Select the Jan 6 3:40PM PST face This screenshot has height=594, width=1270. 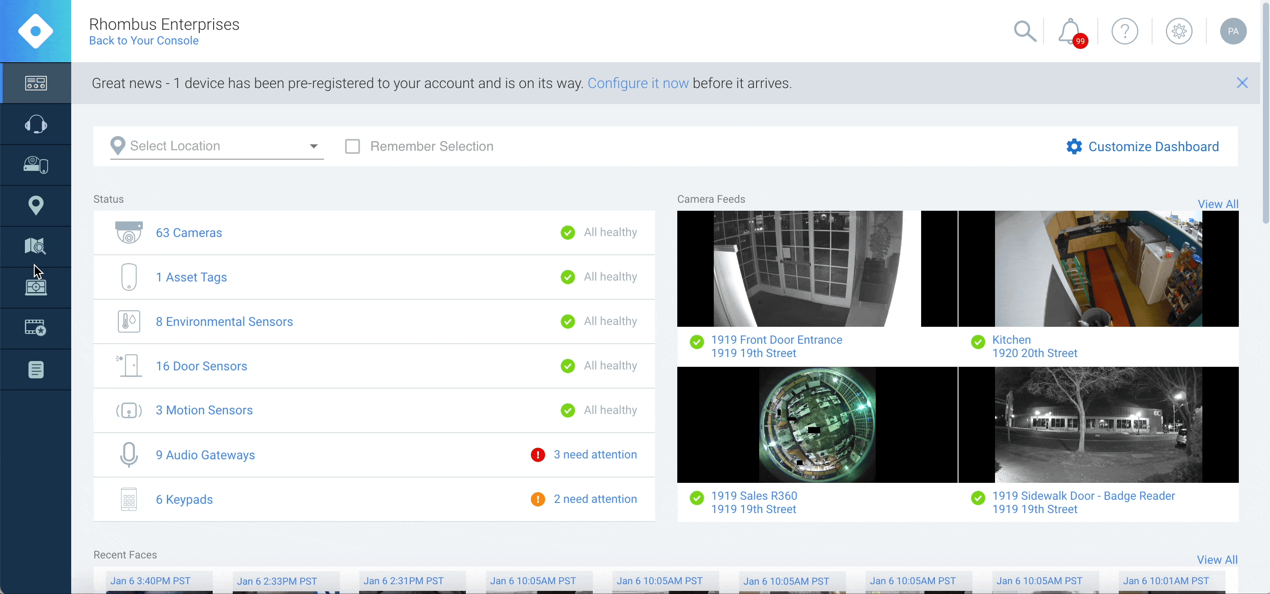click(159, 582)
